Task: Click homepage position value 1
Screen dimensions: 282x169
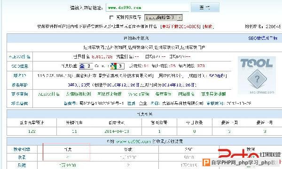Action: [159, 131]
